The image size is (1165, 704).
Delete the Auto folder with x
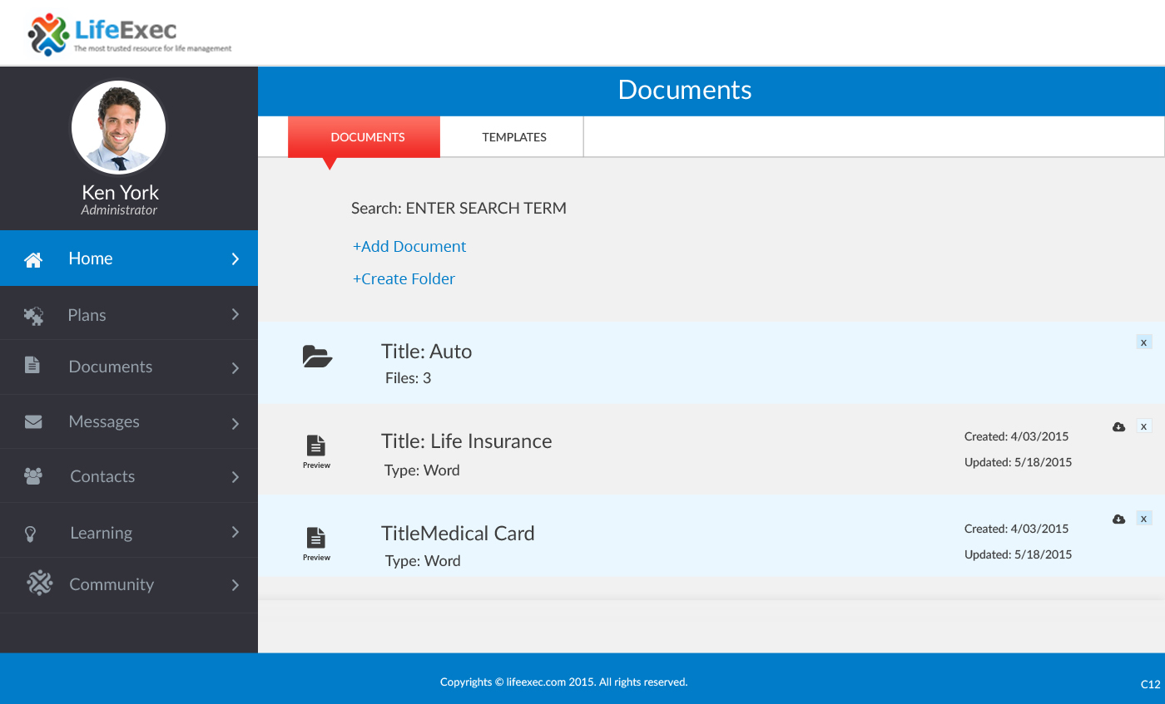tap(1144, 342)
